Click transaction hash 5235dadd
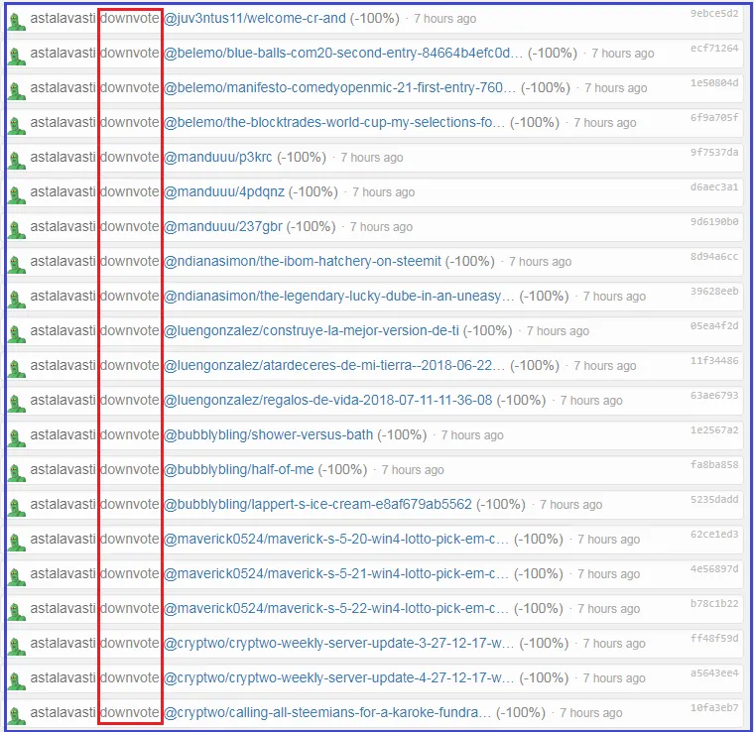Image resolution: width=754 pixels, height=732 pixels. click(714, 499)
